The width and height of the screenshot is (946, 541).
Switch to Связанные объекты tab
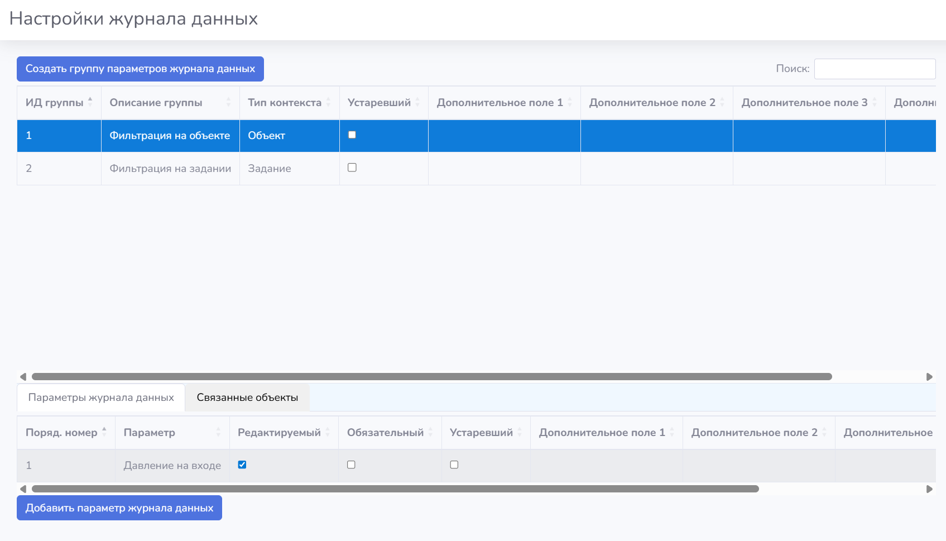247,398
